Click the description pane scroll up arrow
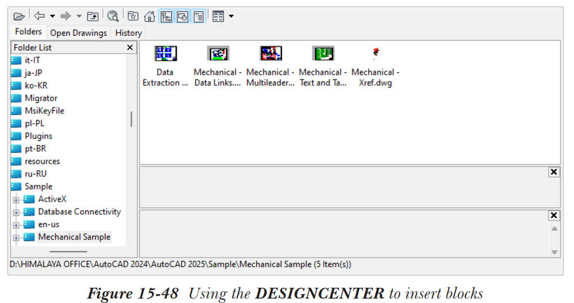Screen dimensions: 574x303 tap(554, 229)
